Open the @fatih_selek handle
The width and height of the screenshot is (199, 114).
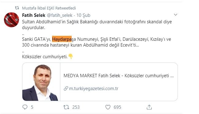[x=60, y=15]
